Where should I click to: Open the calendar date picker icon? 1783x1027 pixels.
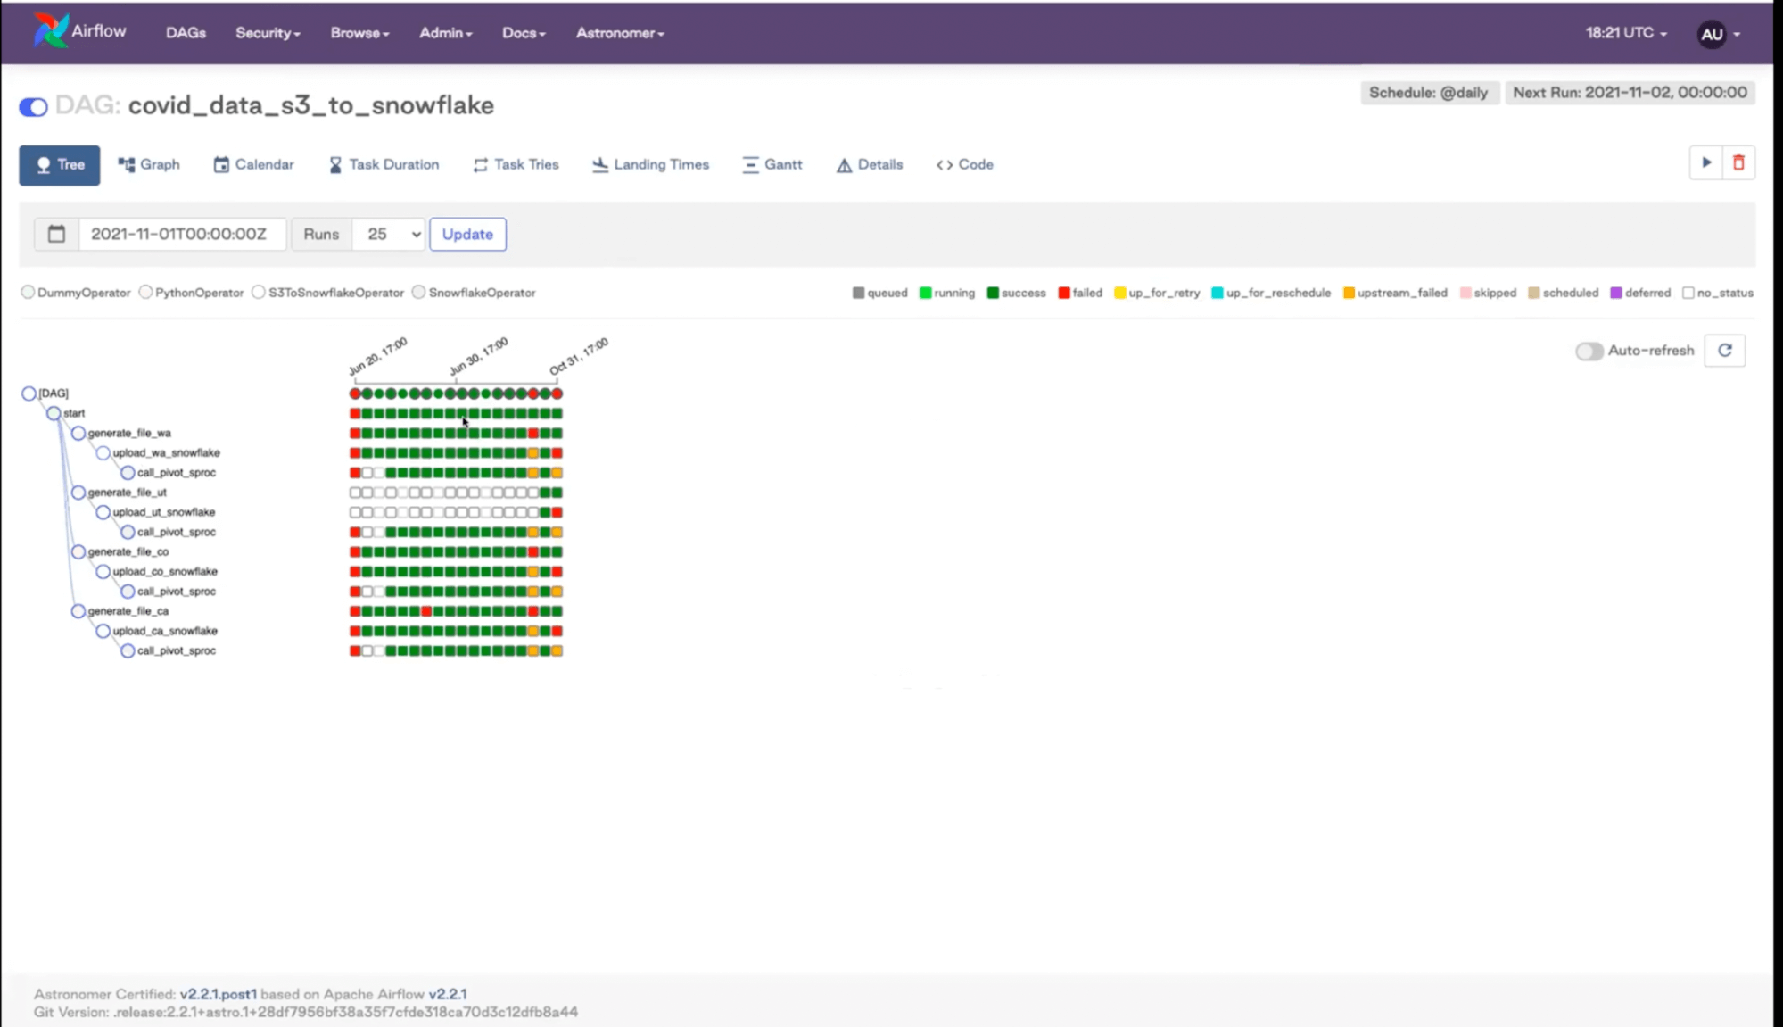point(56,234)
